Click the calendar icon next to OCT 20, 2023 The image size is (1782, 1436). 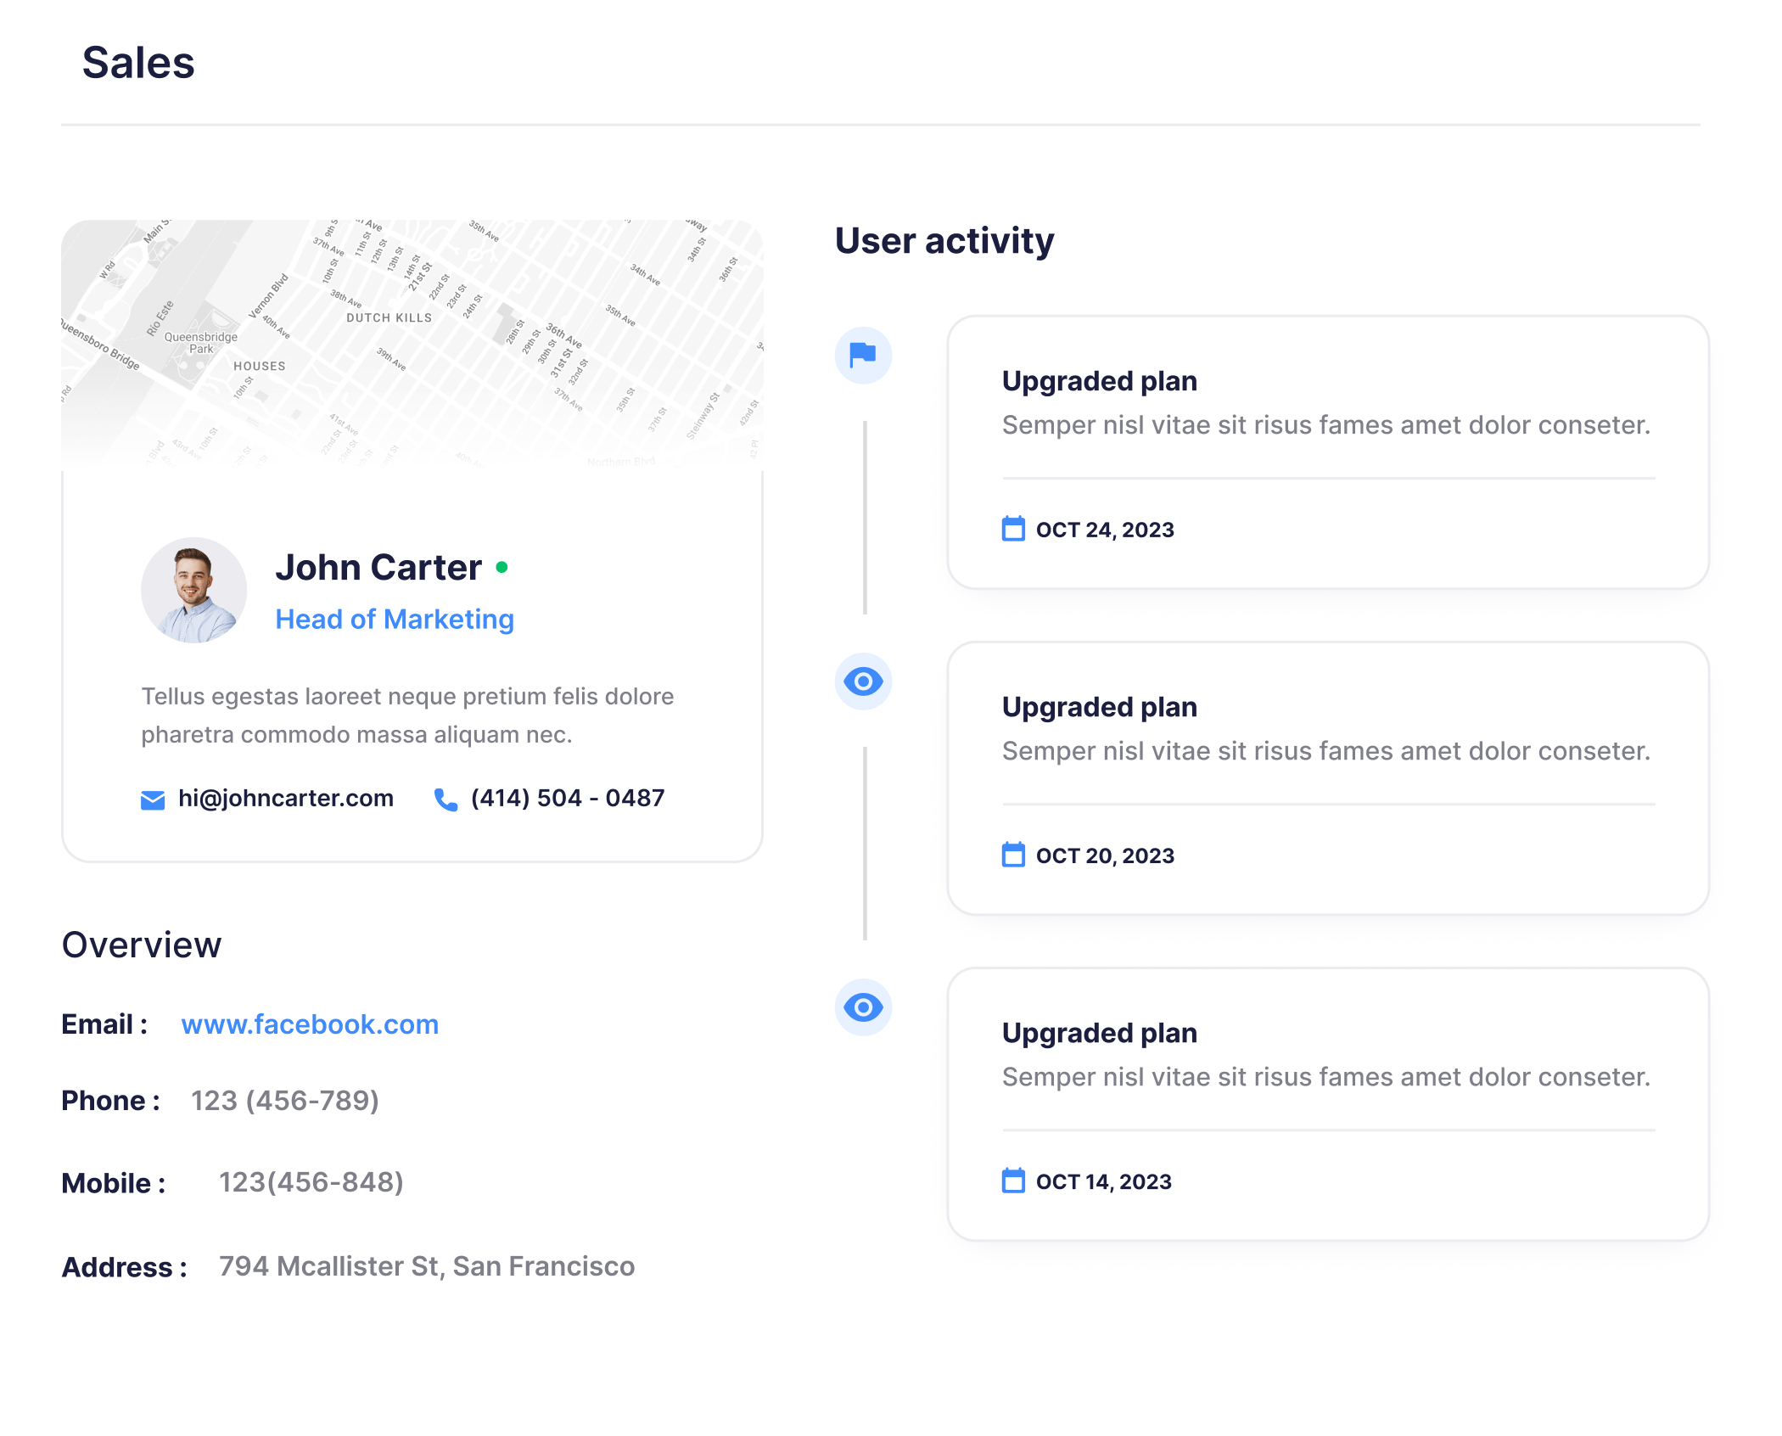pos(1011,855)
